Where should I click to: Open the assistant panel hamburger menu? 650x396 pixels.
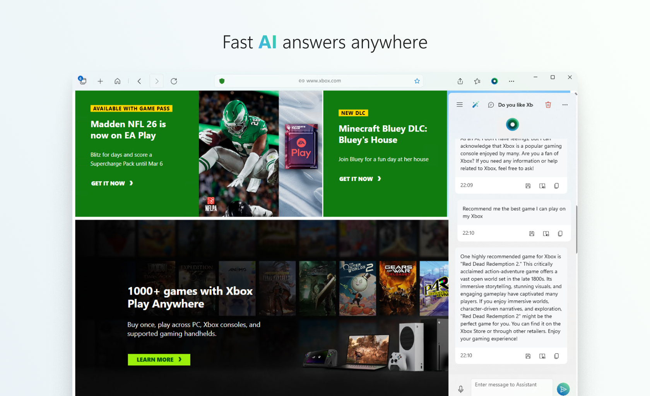(460, 105)
